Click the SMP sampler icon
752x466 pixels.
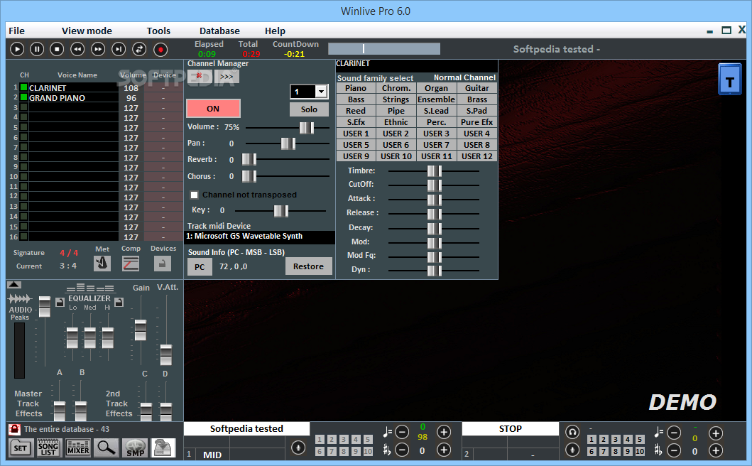coord(135,448)
